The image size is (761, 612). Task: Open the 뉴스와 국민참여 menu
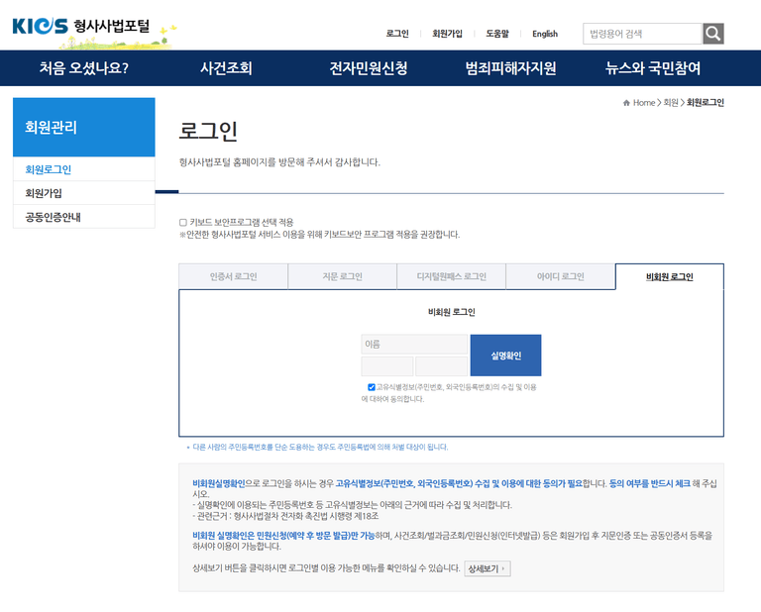click(x=653, y=68)
